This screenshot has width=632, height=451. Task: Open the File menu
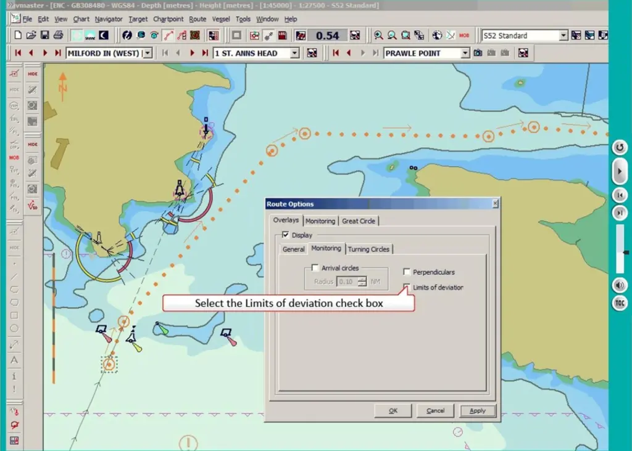27,19
